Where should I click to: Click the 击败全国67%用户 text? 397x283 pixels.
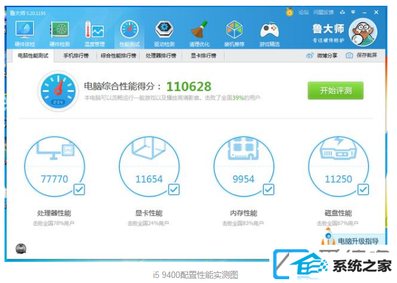click(338, 223)
